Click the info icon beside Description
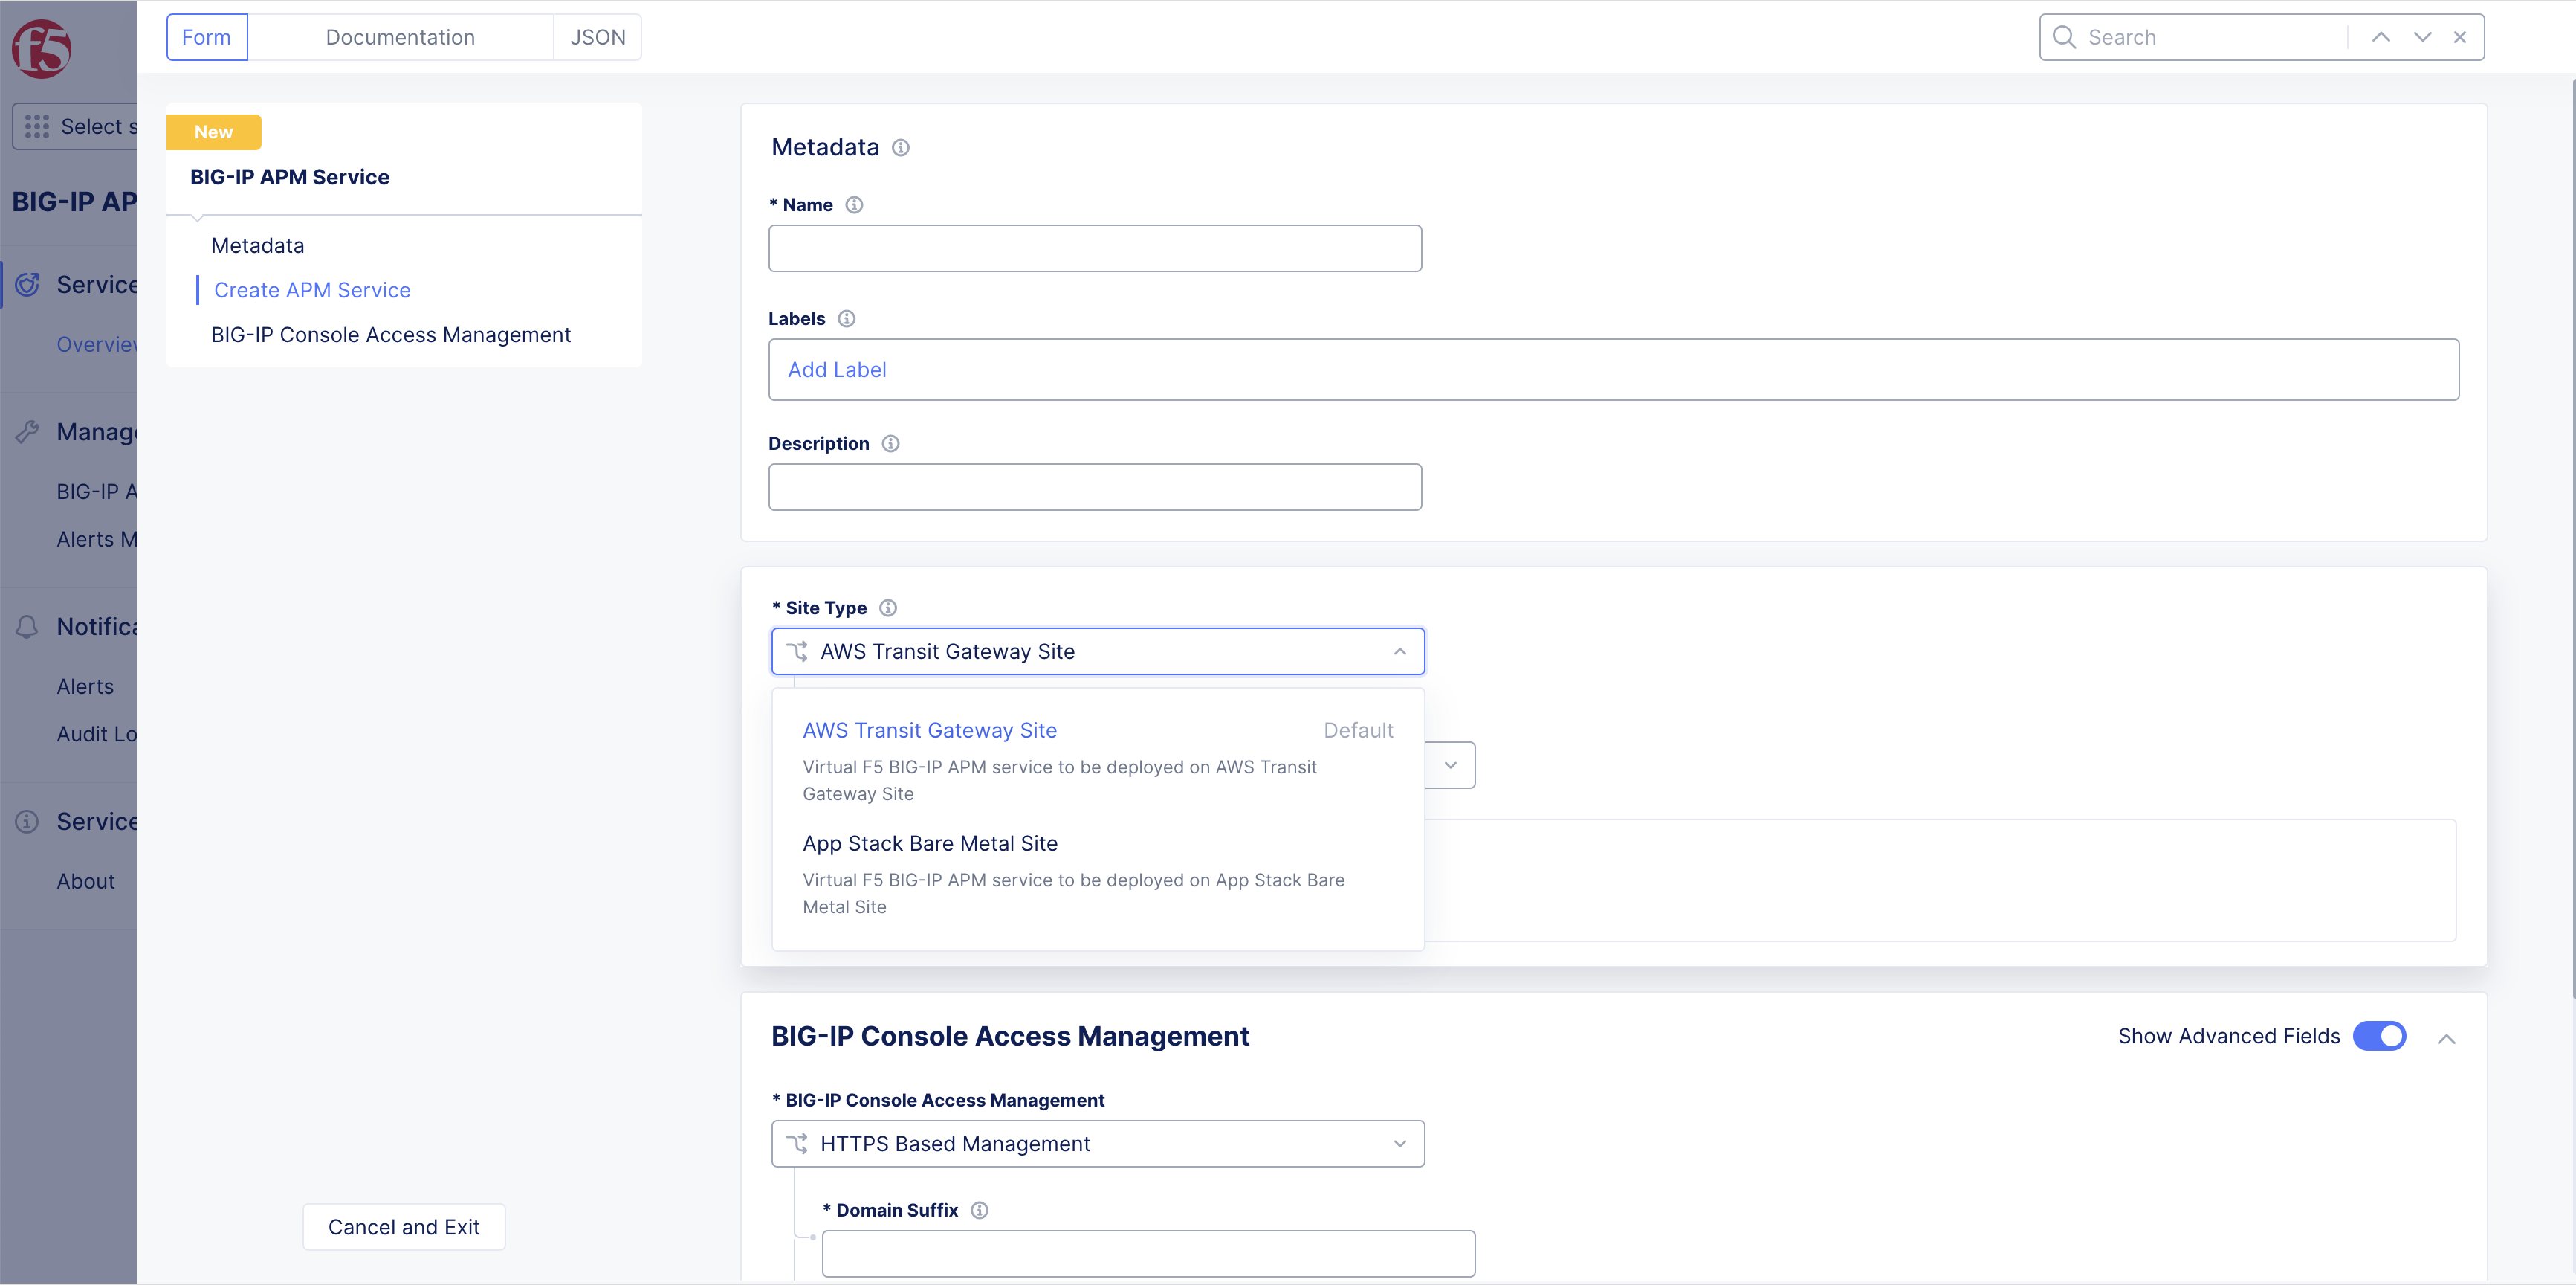This screenshot has width=2576, height=1285. 890,443
